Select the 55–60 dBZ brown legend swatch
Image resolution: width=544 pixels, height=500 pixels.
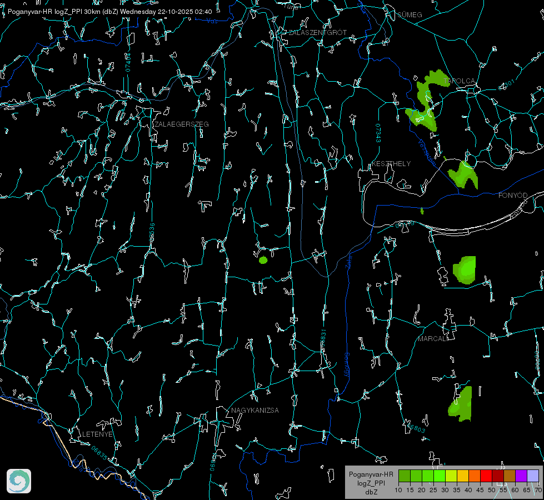click(x=510, y=476)
